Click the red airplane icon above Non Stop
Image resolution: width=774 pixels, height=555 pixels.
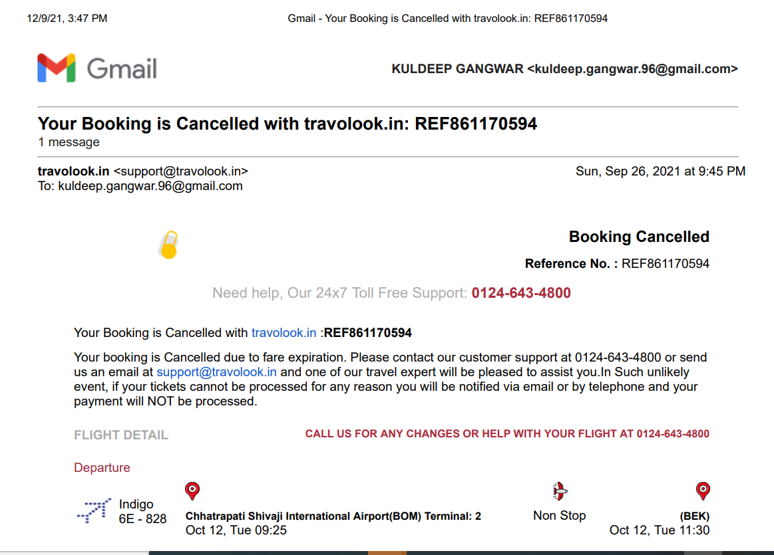point(560,491)
